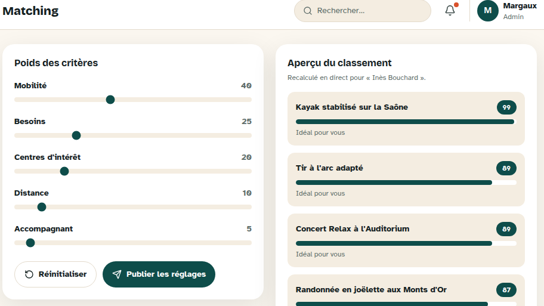The width and height of the screenshot is (544, 306).
Task: Open the Concert Relax à l'Auditorium card
Action: [x=406, y=240]
